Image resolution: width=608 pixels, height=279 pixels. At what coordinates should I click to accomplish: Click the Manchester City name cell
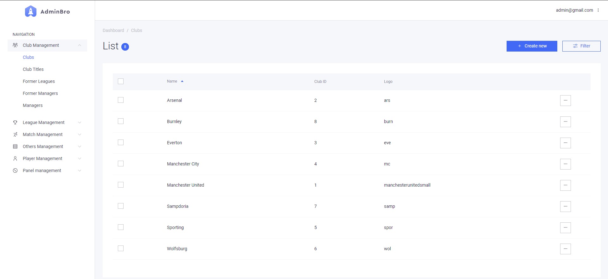183,164
